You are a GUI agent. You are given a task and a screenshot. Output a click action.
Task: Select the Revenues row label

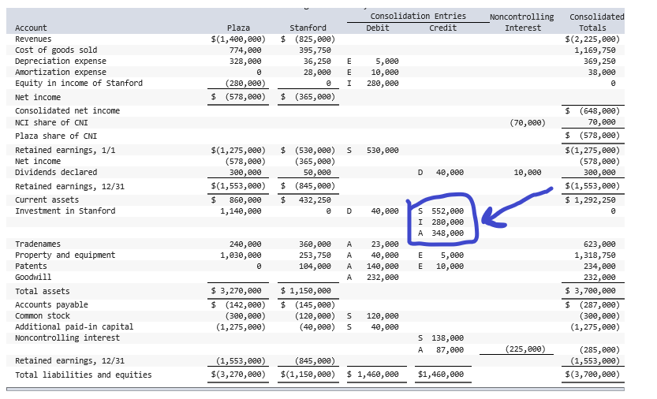(33, 39)
